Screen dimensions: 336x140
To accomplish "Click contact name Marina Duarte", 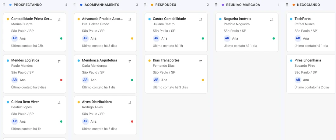I will 22,24.
